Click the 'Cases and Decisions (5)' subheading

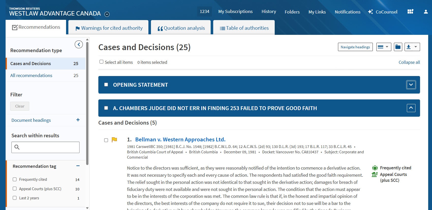click(x=128, y=123)
